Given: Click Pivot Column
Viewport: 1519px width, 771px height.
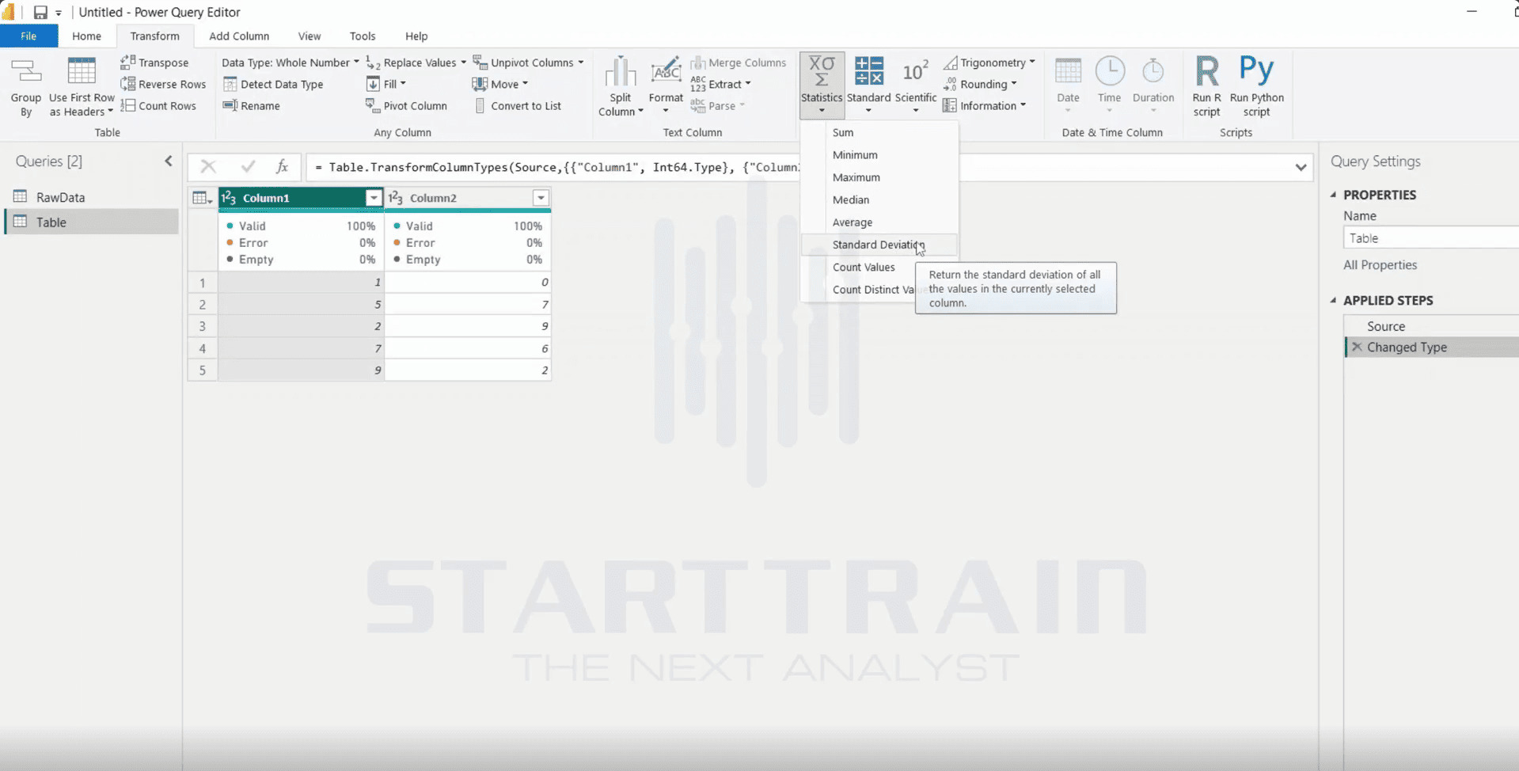Looking at the screenshot, I should 406,105.
